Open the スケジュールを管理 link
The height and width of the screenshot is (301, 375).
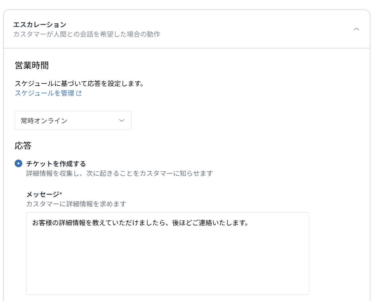(44, 93)
